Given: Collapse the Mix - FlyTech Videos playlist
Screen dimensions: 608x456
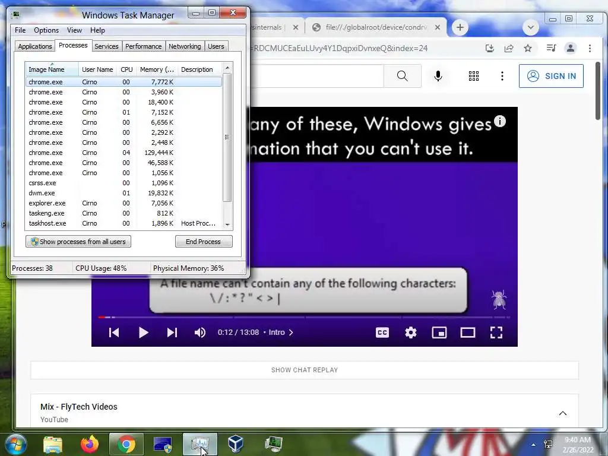Looking at the screenshot, I should (563, 413).
